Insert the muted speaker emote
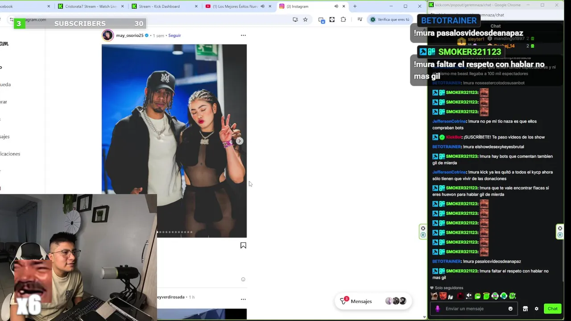 click(469, 296)
